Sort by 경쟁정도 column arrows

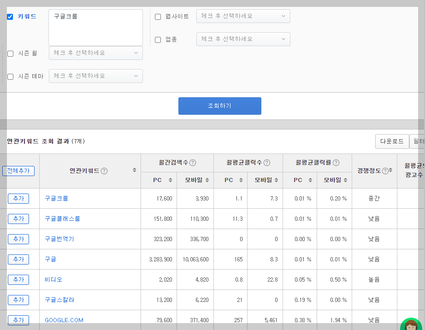click(390, 170)
